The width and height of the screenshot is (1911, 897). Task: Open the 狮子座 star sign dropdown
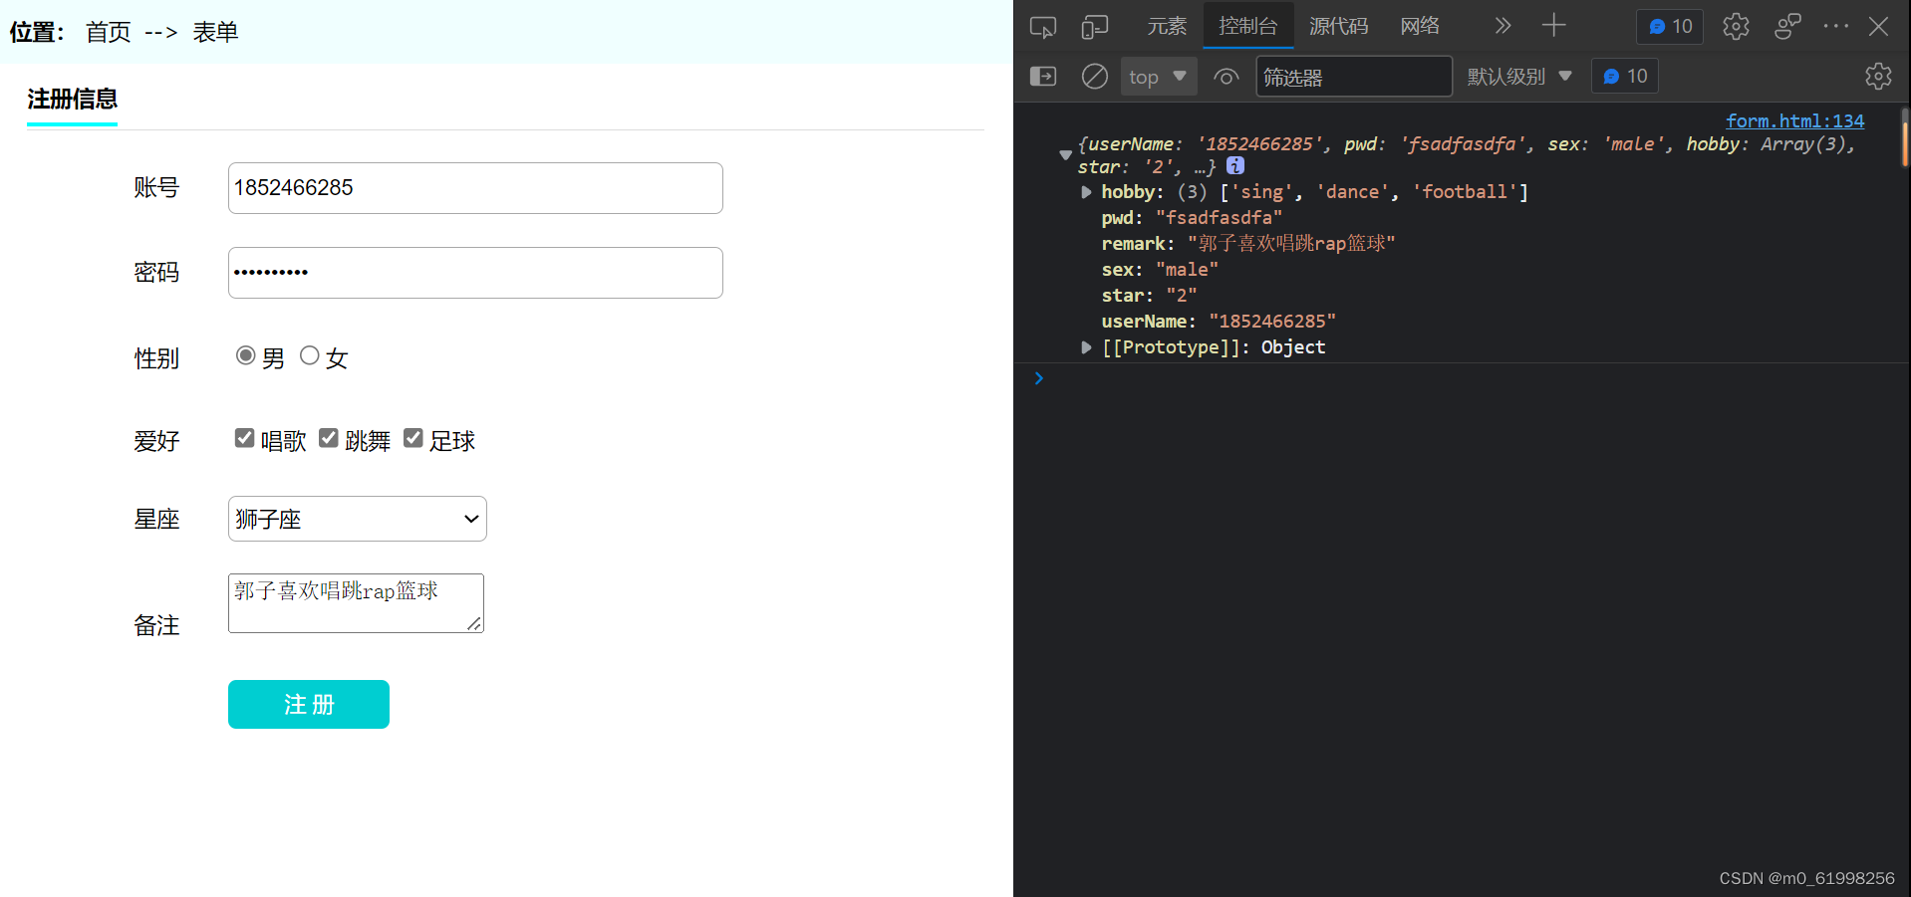358,519
